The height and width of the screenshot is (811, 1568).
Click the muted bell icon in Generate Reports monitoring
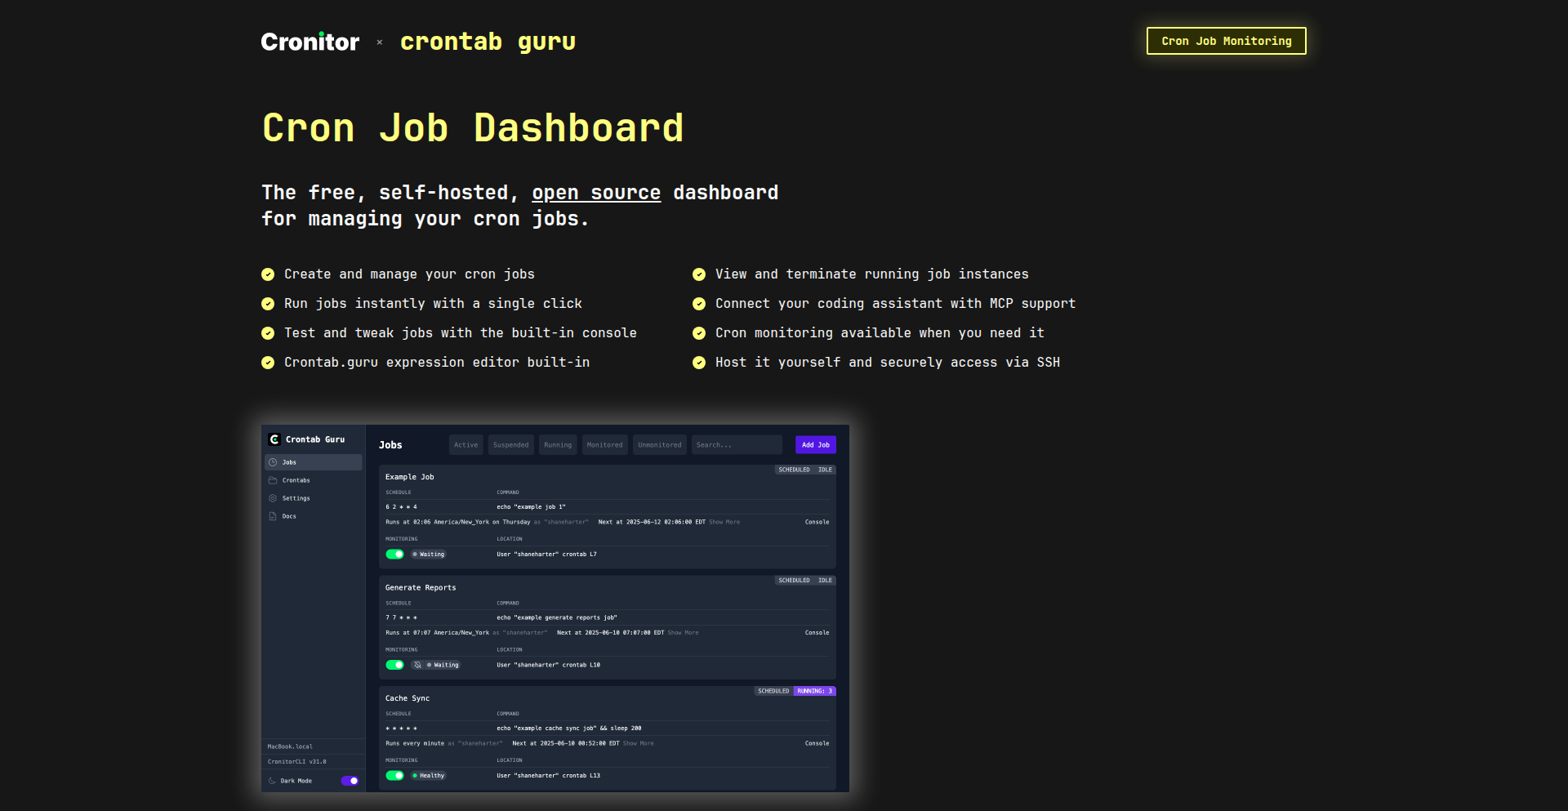click(417, 665)
